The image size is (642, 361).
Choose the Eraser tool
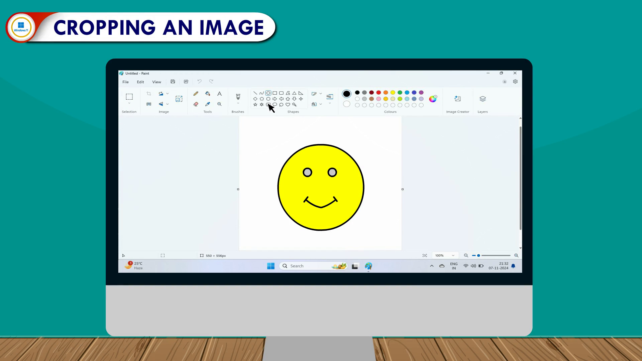click(196, 104)
